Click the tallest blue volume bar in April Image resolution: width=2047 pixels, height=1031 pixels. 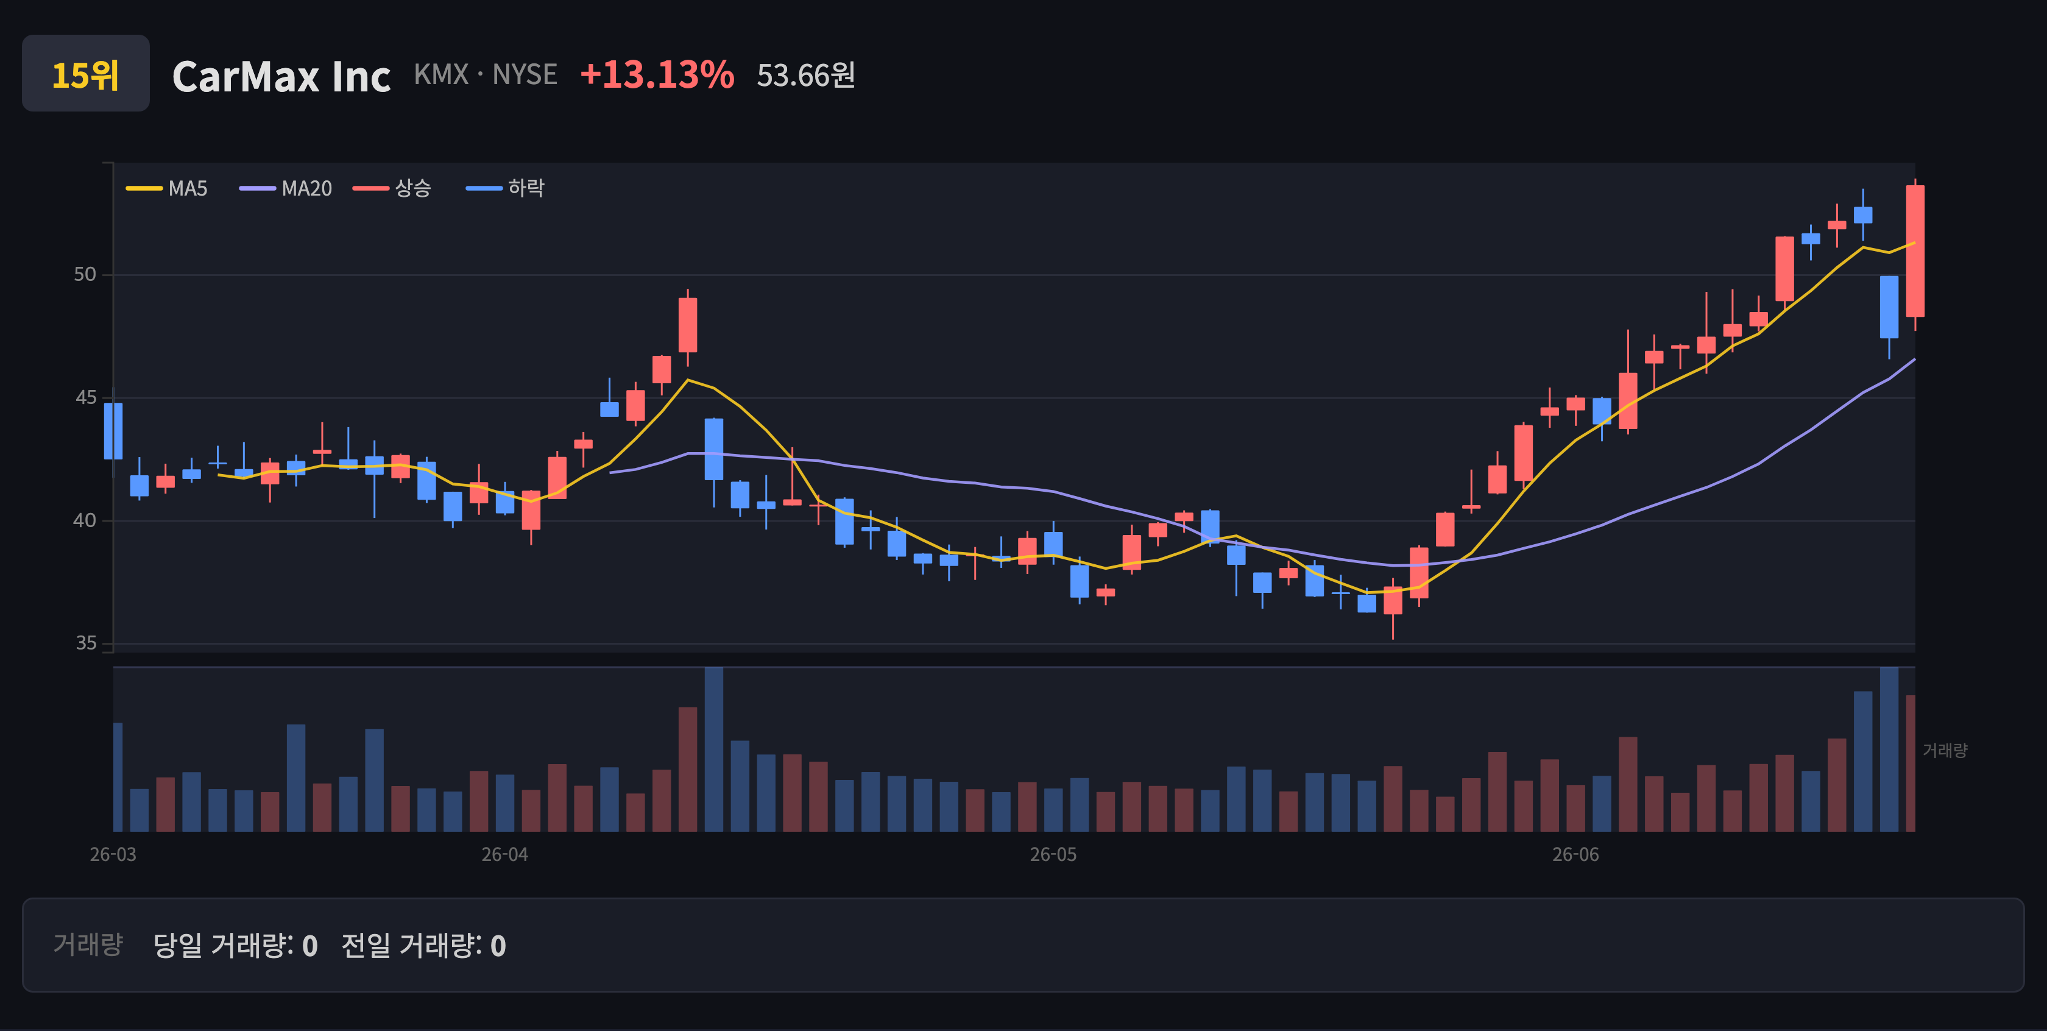pos(713,749)
